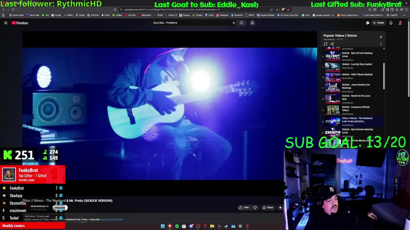
Task: Select the current Often // Waves playlist entry
Action: point(352,121)
